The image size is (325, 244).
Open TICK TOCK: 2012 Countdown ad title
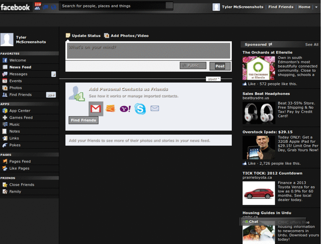(x=272, y=173)
